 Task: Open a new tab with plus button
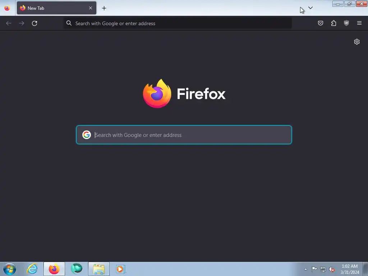click(104, 8)
